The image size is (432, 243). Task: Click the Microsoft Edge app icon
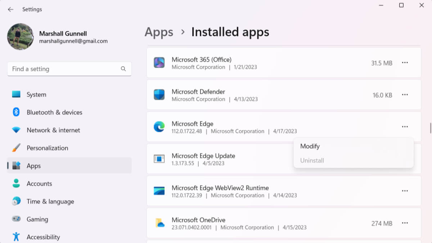coord(159,127)
